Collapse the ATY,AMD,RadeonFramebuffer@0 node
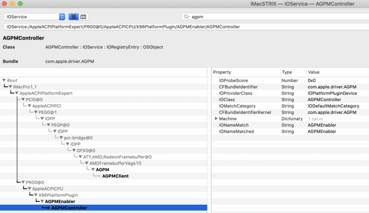This screenshot has width=369, height=213. [80, 157]
